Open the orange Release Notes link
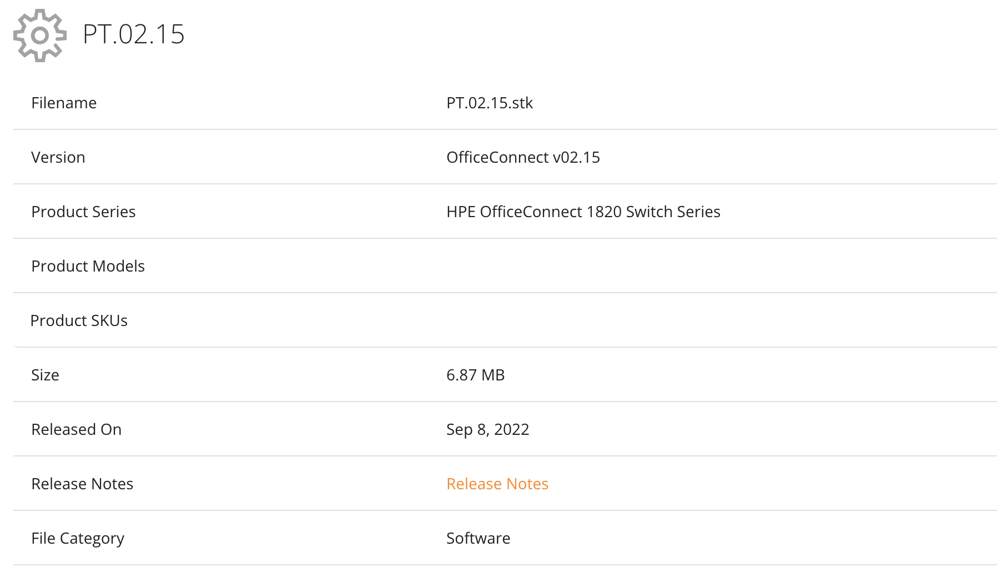This screenshot has height=572, width=997. [x=497, y=484]
